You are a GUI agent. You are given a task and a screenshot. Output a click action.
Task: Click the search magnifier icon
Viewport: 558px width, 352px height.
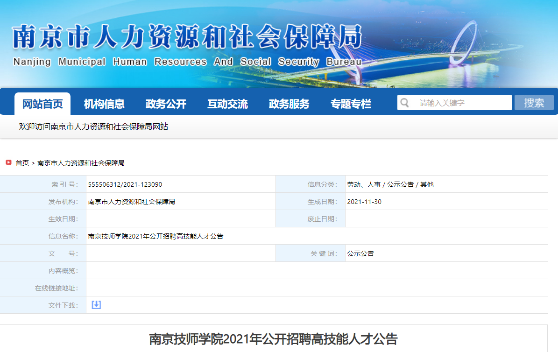pos(405,103)
